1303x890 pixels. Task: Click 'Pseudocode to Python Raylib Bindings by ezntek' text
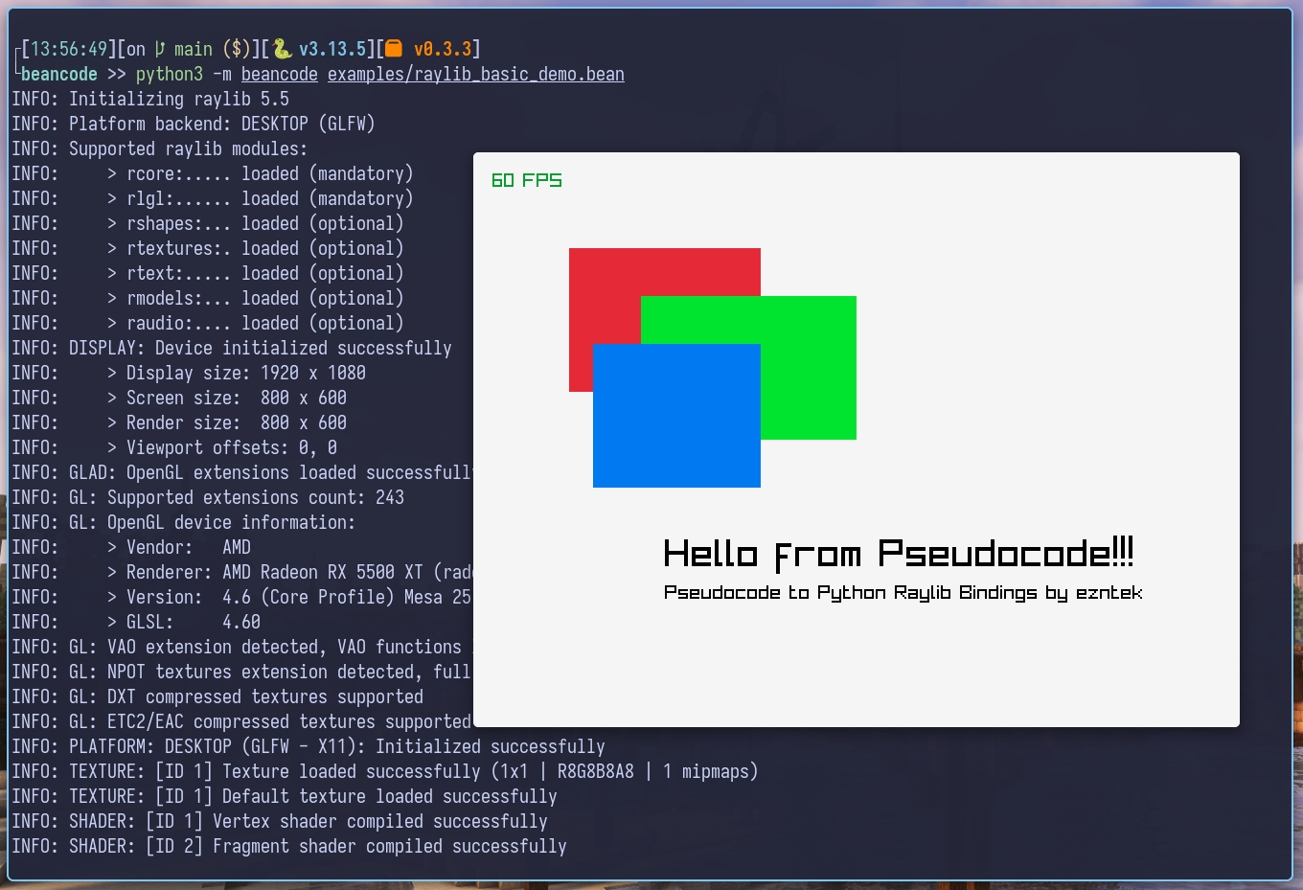coord(903,593)
